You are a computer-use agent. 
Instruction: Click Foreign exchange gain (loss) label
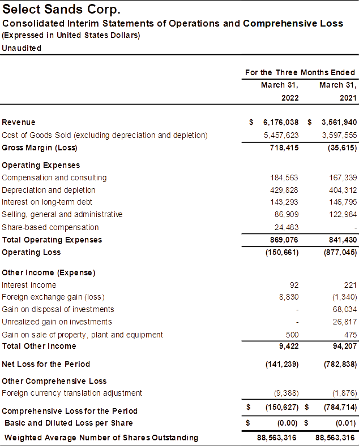[x=53, y=297]
